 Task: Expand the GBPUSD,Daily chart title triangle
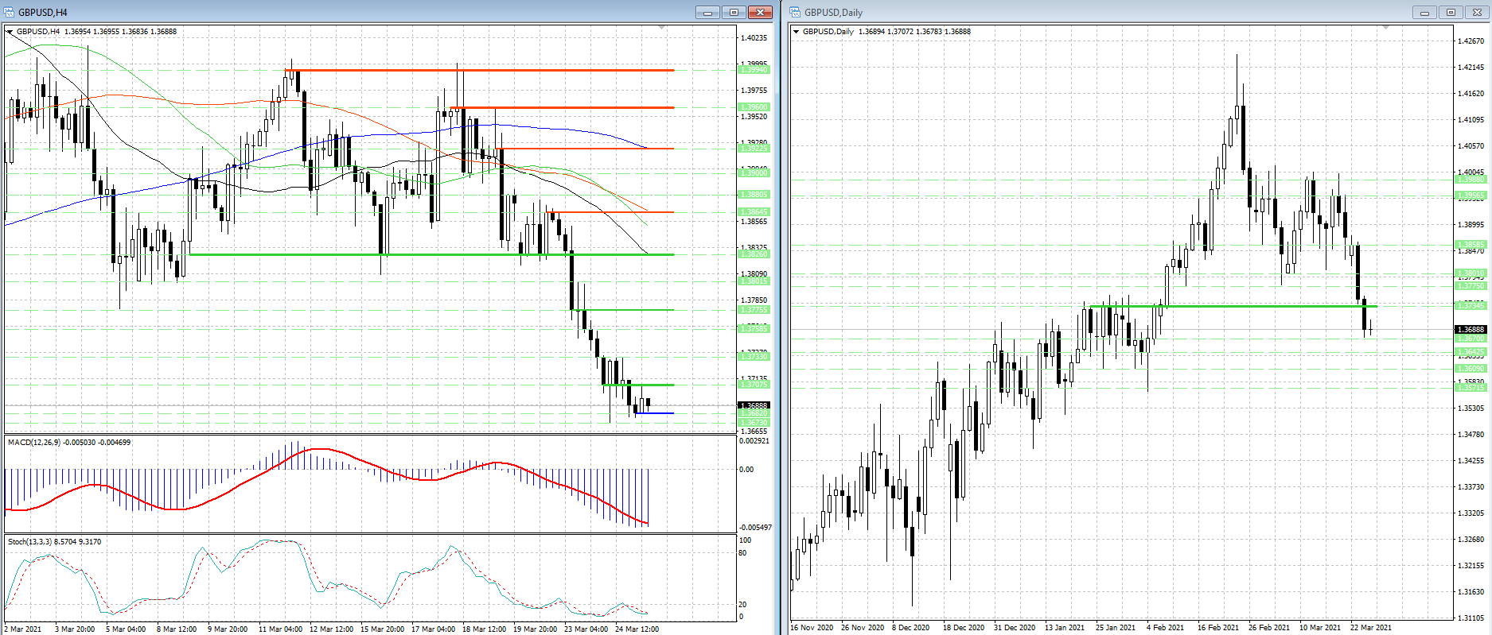(x=796, y=32)
